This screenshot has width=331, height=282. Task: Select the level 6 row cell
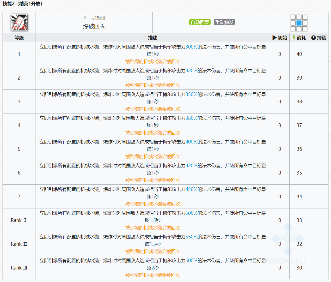tap(19, 173)
